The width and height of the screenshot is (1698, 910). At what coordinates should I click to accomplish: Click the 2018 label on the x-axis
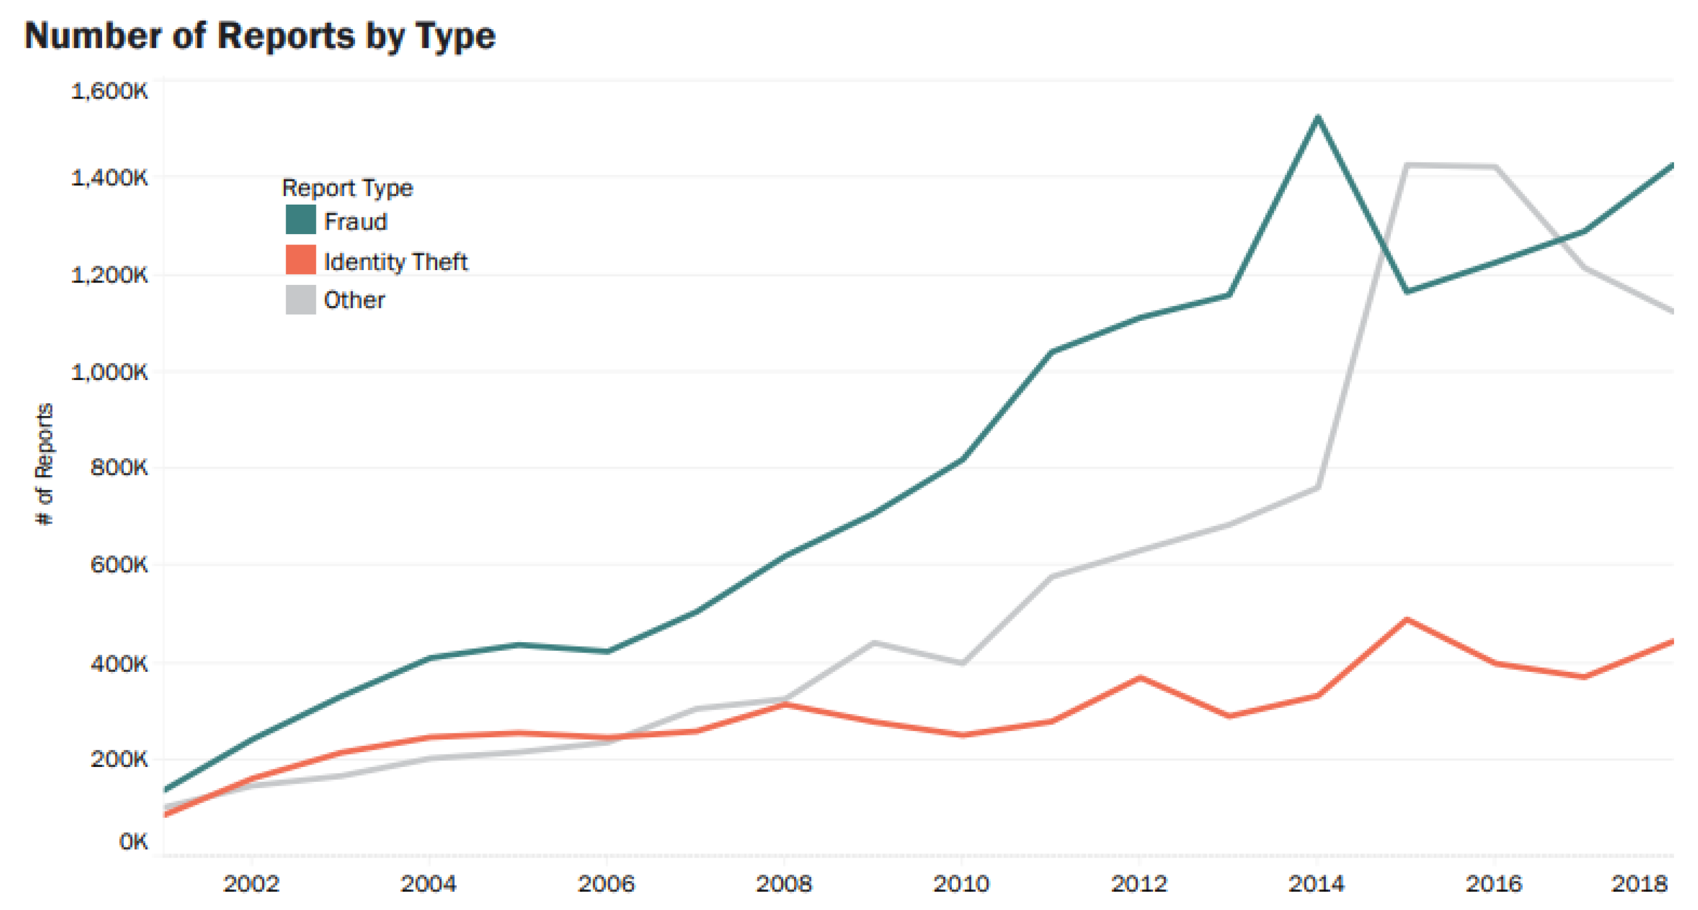1640,883
